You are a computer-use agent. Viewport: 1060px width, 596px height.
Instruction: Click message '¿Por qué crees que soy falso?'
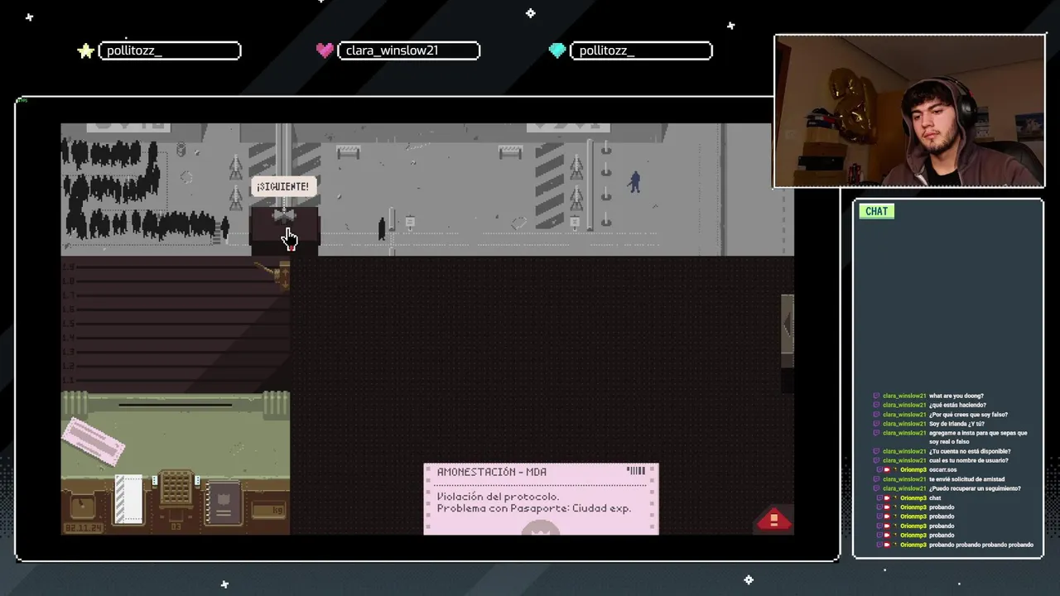click(x=968, y=414)
